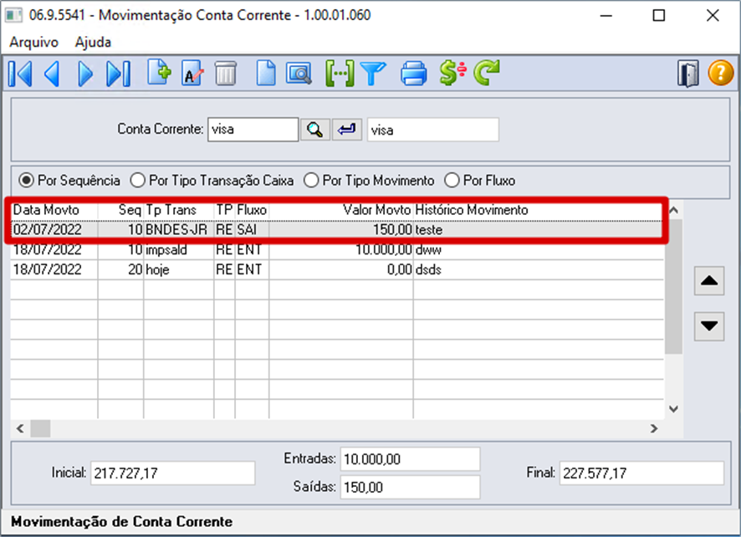
Task: Click the horizontal scrollbar thumb
Action: pos(40,429)
